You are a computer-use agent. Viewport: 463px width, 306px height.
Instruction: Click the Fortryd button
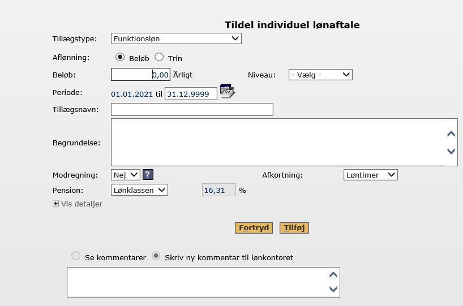tap(254, 228)
